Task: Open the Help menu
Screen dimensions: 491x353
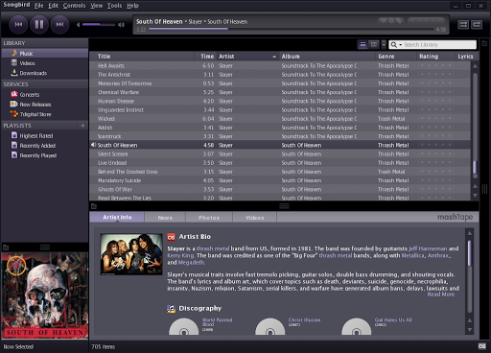Action: pyautogui.click(x=132, y=6)
